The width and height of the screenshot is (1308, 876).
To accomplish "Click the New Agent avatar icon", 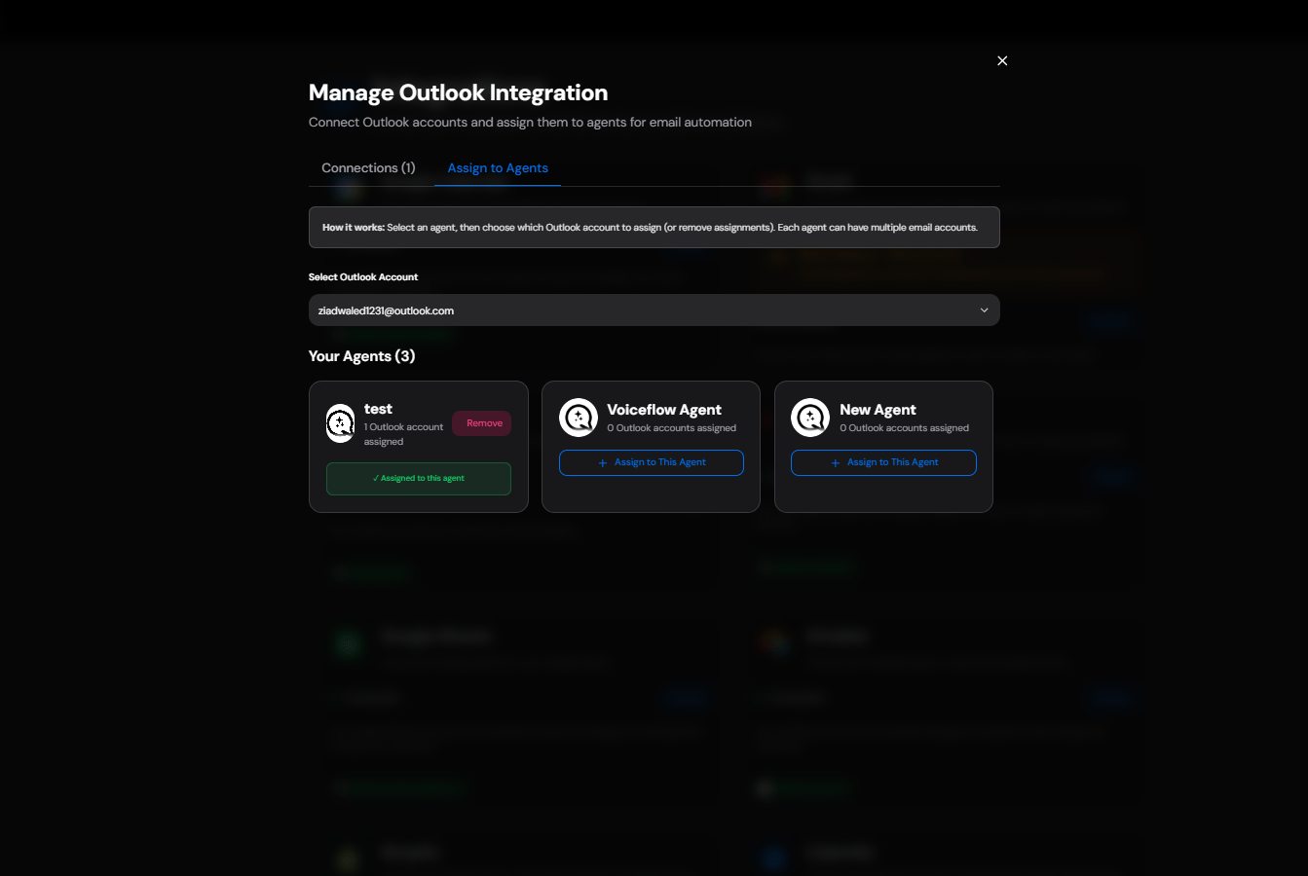I will 810,418.
